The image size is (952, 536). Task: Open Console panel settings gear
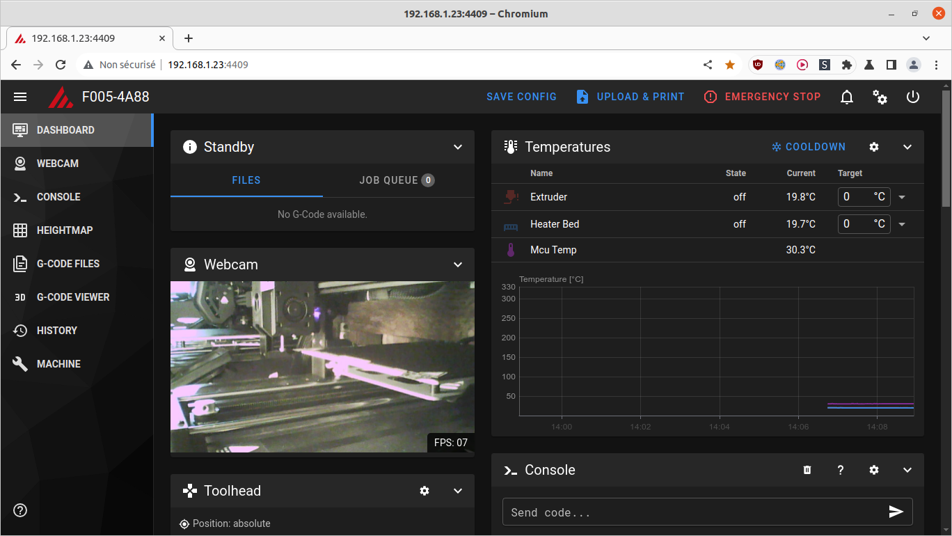(874, 470)
